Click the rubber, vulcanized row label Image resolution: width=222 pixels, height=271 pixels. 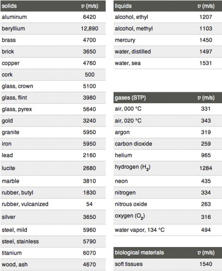pyautogui.click(x=25, y=204)
